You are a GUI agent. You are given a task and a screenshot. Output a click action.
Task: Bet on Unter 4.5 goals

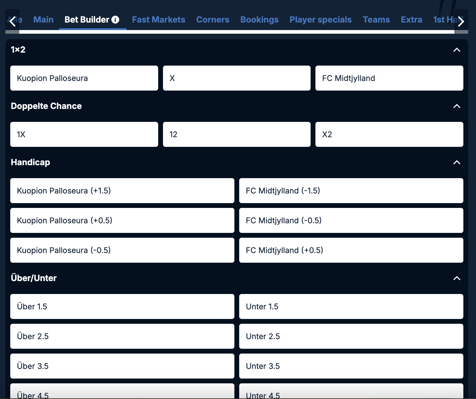pyautogui.click(x=351, y=391)
